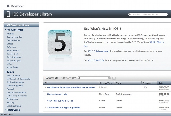
Task: Select Sample Code in sidebar
Action: tap(13, 54)
